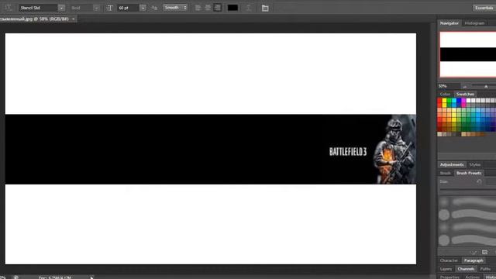Click the brush size reset icon
The width and height of the screenshot is (496, 279).
coord(479,181)
